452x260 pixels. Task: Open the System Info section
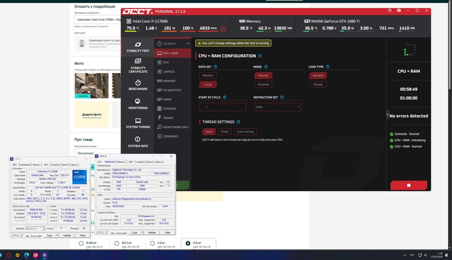(138, 142)
